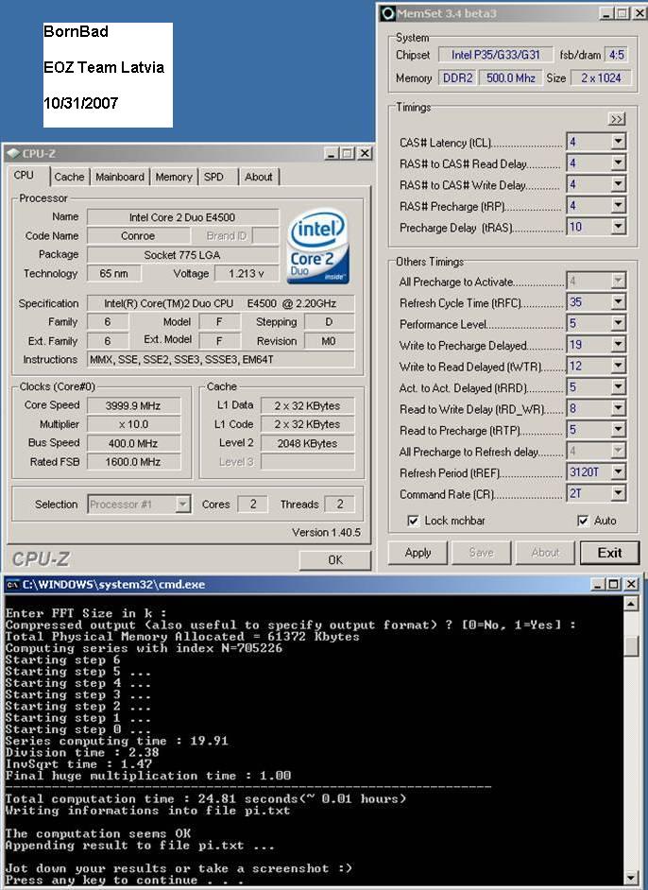
Task: Click the memory Size value 2 x 1024
Action: pyautogui.click(x=601, y=77)
